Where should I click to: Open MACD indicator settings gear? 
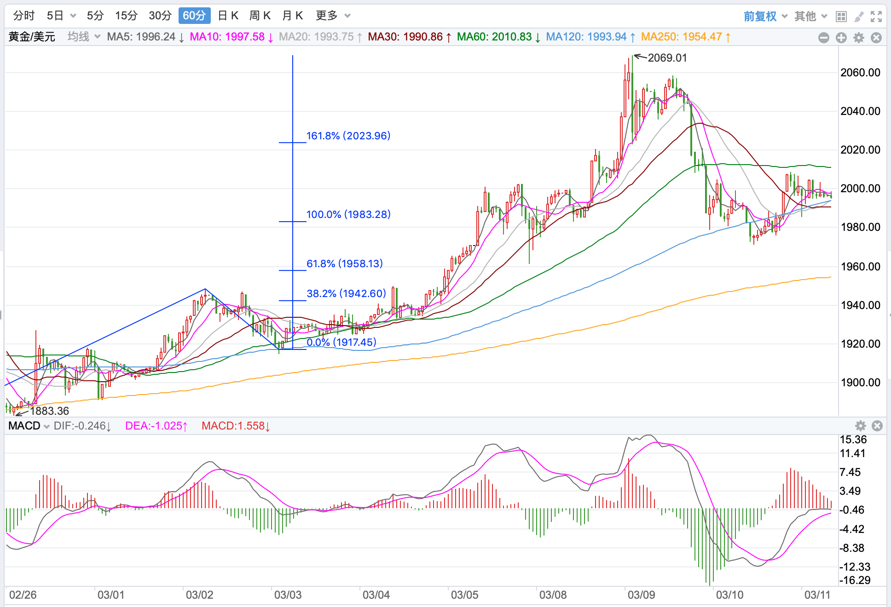861,426
